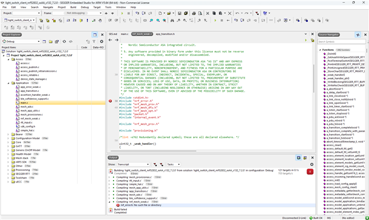The height and width of the screenshot is (220, 369).
Task: Click the New File document icon
Action: tap(160, 13)
